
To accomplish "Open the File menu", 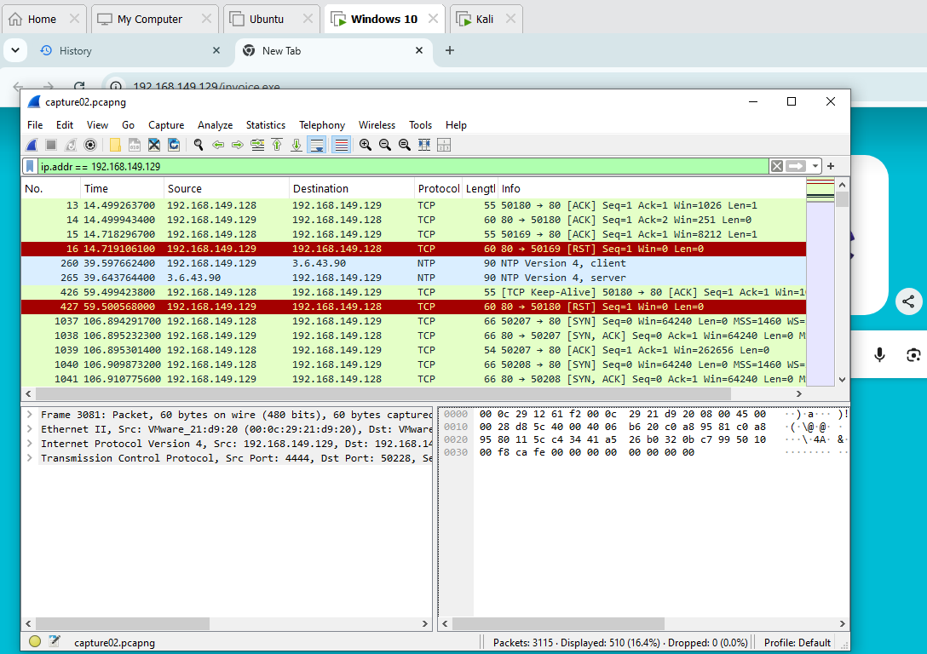I will [35, 125].
